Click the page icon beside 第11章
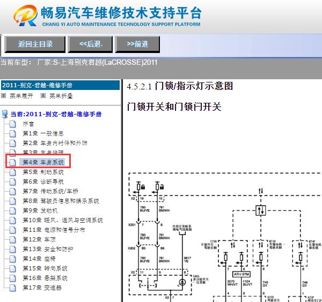The width and height of the screenshot is (322, 302). pyautogui.click(x=13, y=230)
